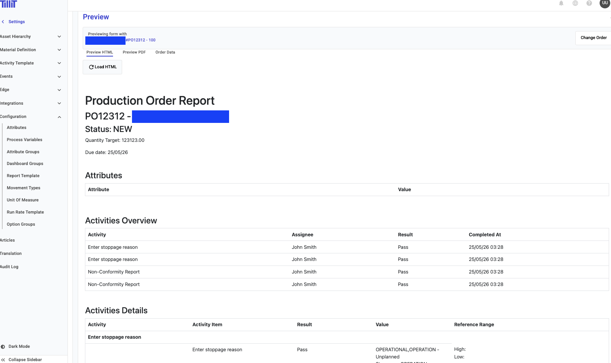Screen dimensions: 611x363
Task: Click the Dark Mode half-circle icon
Action: [3, 347]
